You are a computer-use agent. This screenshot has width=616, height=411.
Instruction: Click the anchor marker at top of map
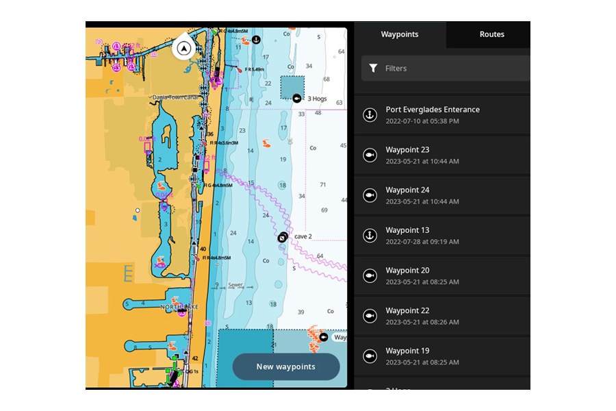[256, 40]
